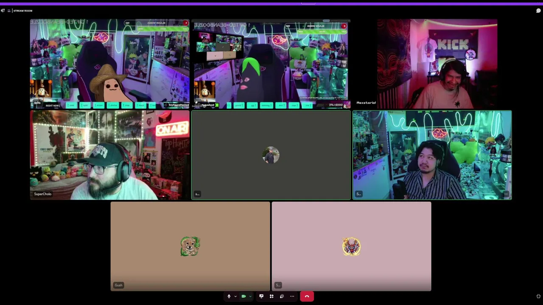Focus the striped-shirt man video tile
Image resolution: width=543 pixels, height=305 pixels.
pyautogui.click(x=432, y=155)
